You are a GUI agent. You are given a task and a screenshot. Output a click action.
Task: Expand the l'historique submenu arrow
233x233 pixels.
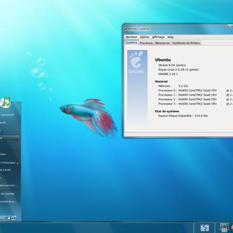pos(17,163)
